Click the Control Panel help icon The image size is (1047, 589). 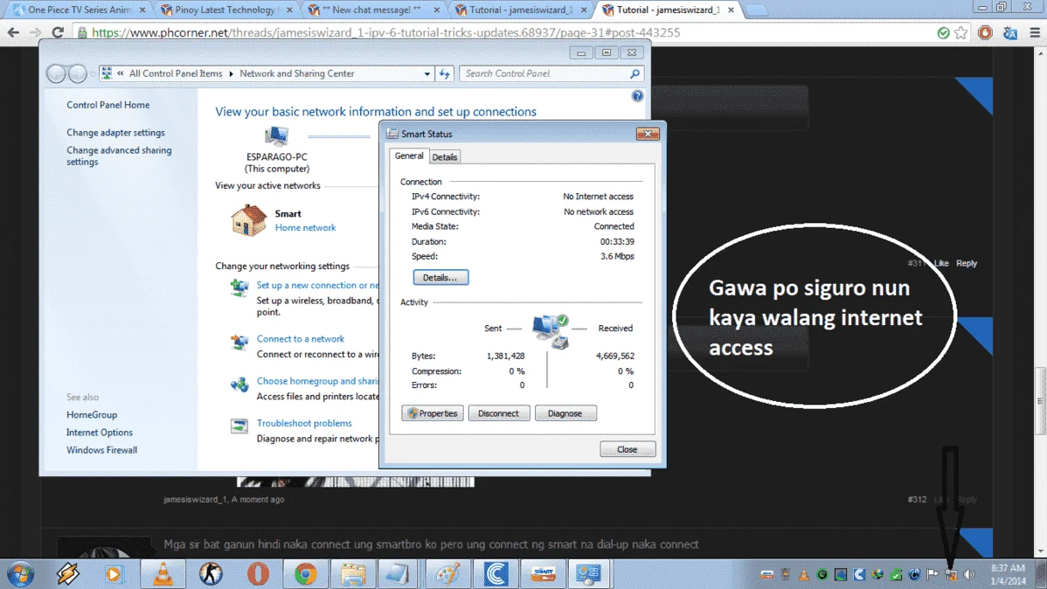click(x=637, y=96)
